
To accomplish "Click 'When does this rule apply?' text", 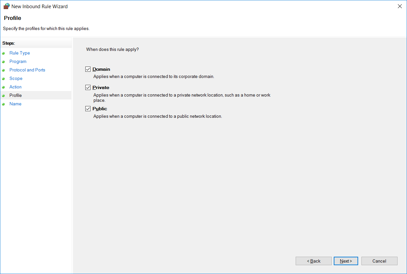I will click(112, 49).
